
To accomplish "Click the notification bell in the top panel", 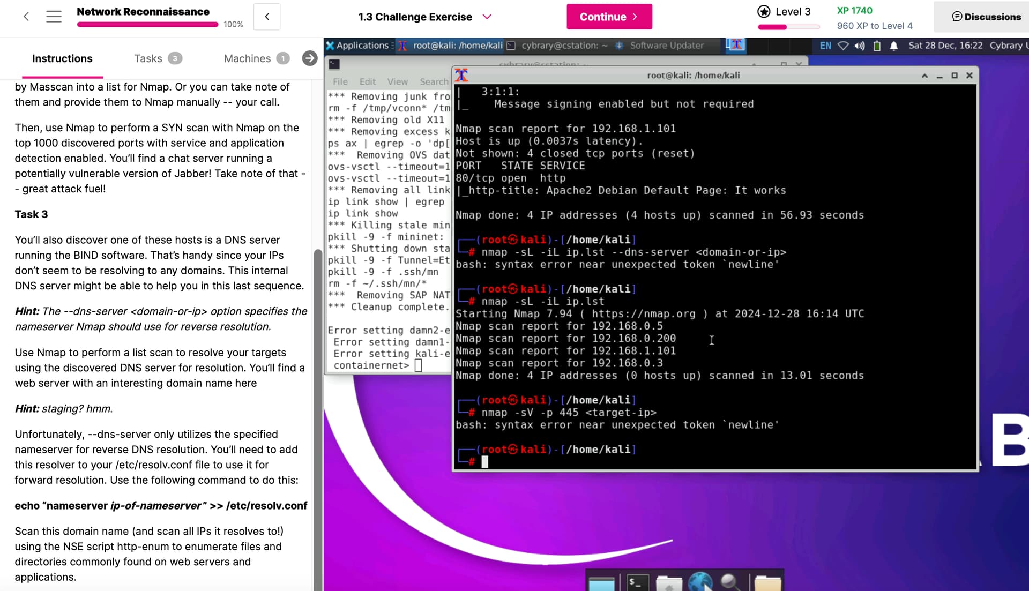I will click(893, 47).
